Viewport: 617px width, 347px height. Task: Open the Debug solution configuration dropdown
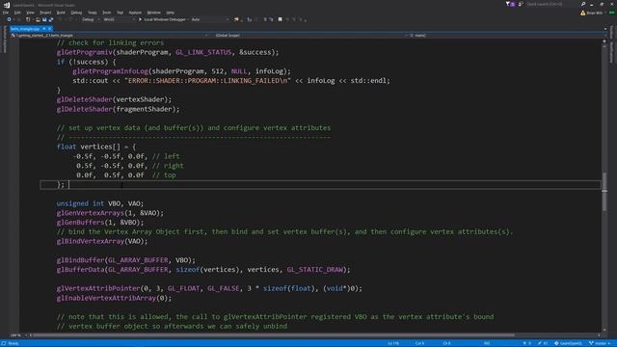(x=91, y=19)
